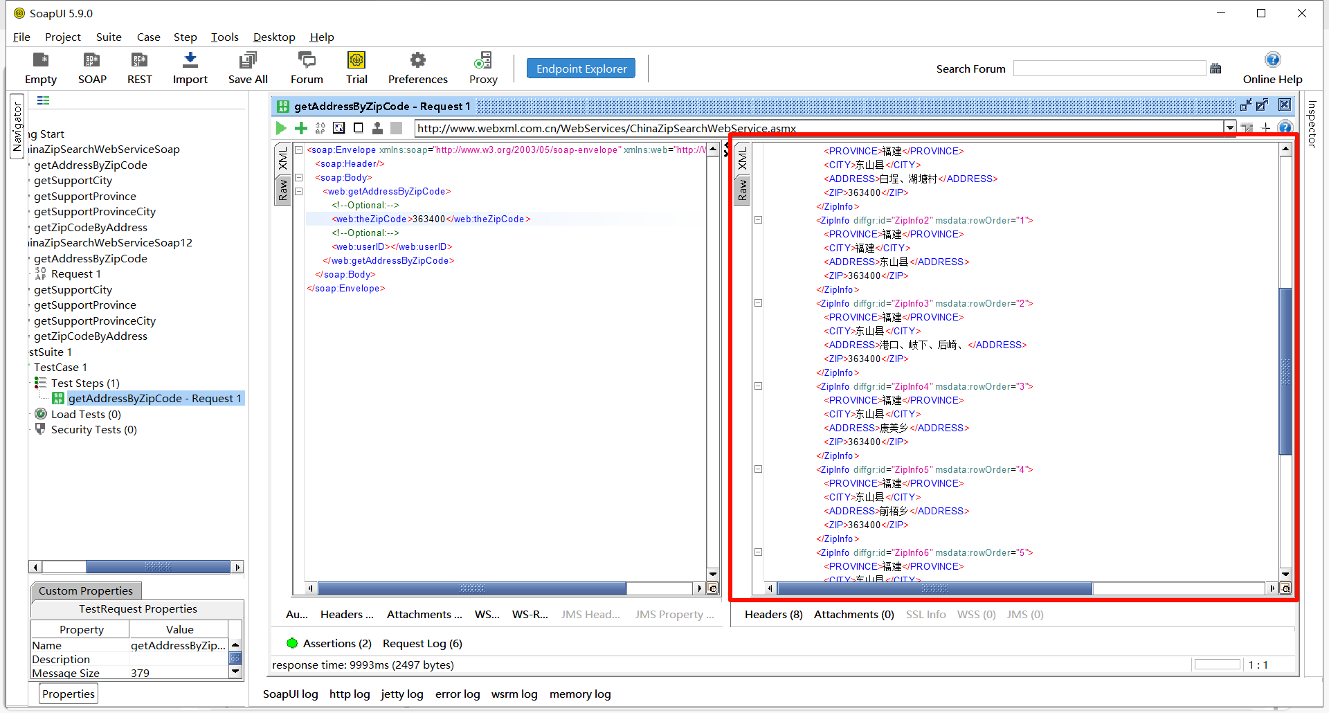
Task: Open the Tools menu
Action: 225,37
